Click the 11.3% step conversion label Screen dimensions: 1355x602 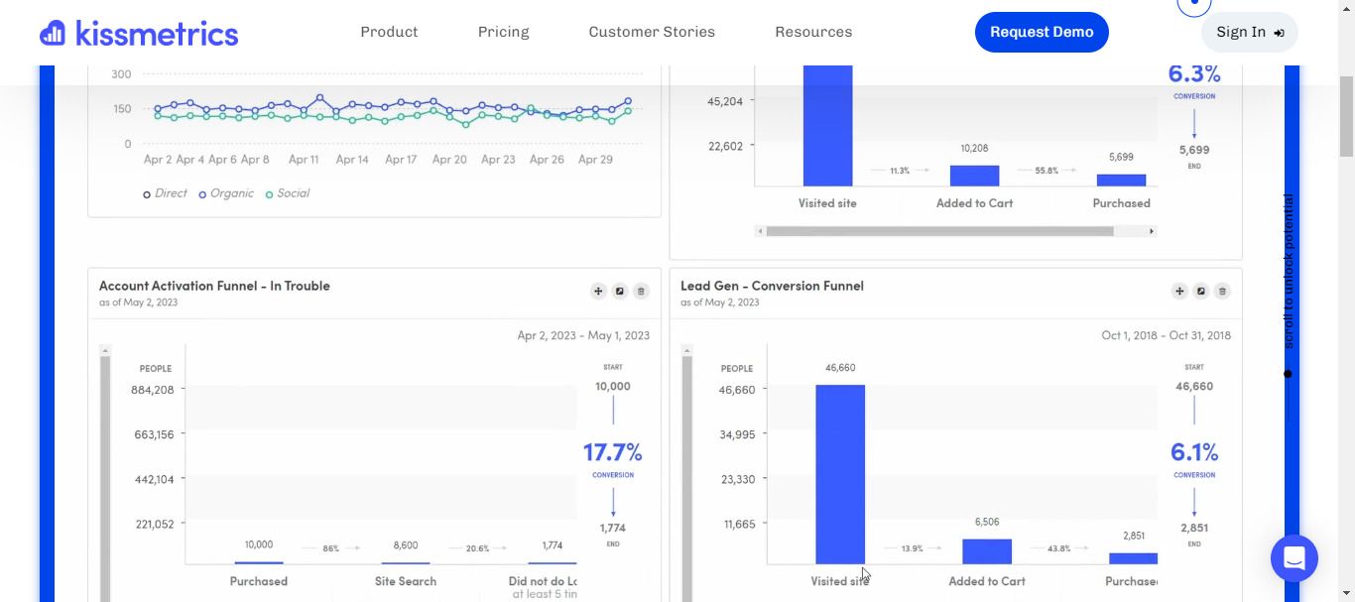[x=900, y=171]
